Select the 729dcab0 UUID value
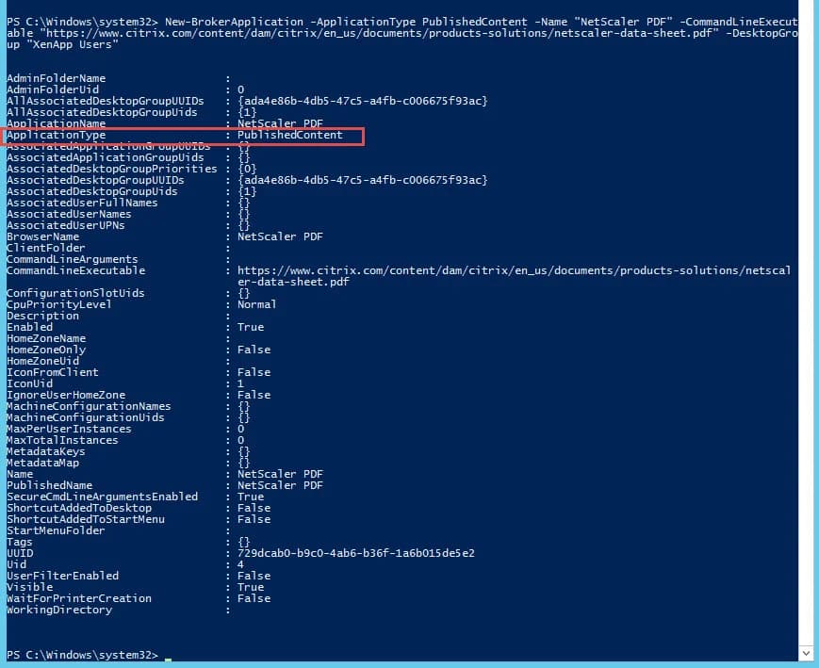The image size is (819, 668). pyautogui.click(x=355, y=554)
